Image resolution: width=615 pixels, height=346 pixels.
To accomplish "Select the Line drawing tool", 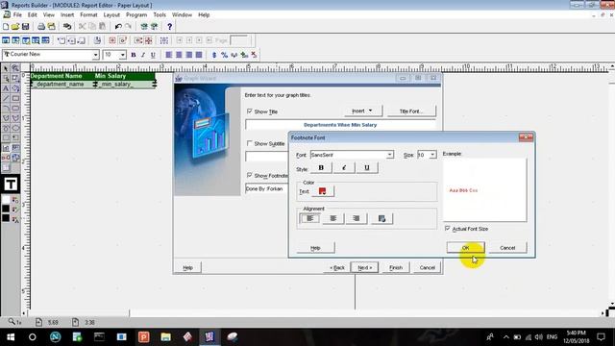I will click(6, 98).
